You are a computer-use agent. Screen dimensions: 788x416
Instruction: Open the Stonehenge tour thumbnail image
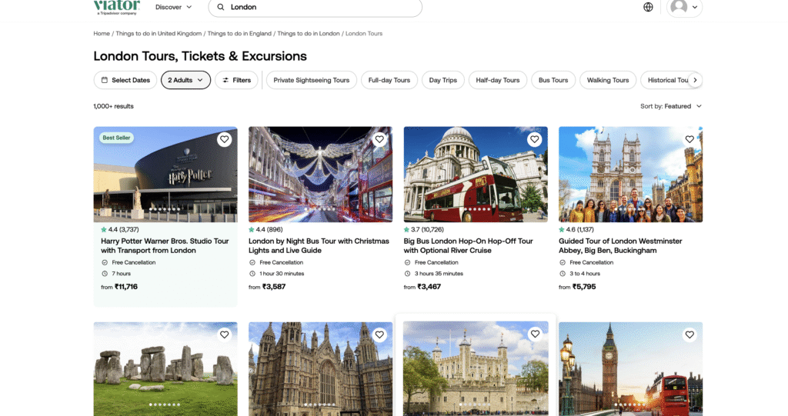[165, 369]
